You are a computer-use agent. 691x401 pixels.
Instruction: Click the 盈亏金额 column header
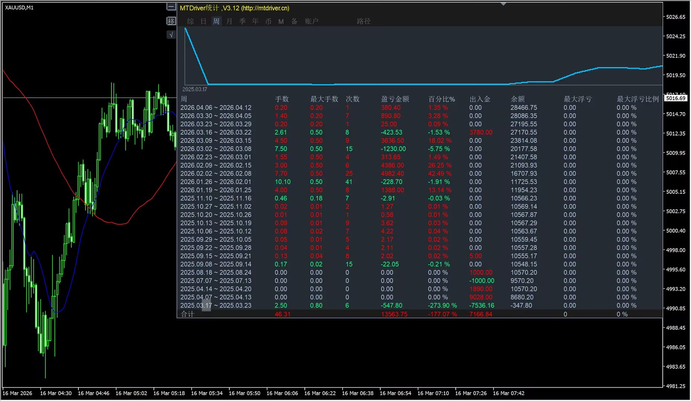[395, 99]
